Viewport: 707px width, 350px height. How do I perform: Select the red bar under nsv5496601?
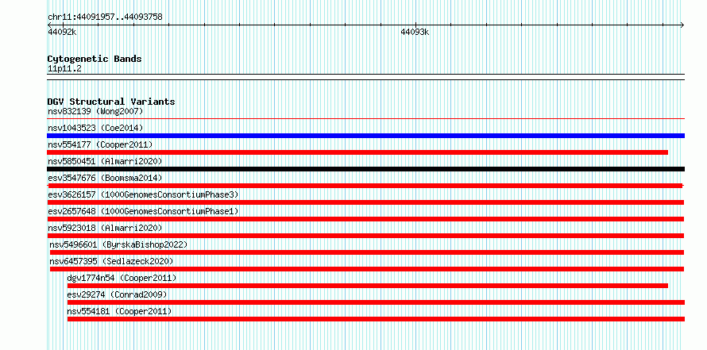(x=367, y=252)
